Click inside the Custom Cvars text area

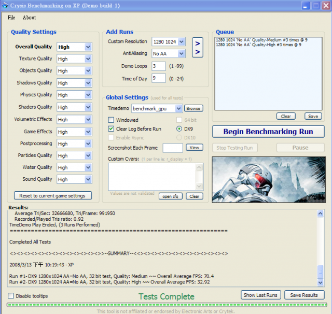(152, 177)
